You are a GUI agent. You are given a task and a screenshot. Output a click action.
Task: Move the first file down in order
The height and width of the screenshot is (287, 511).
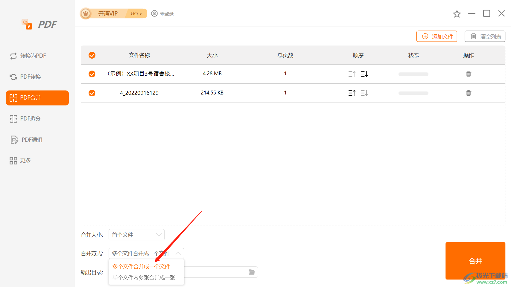pyautogui.click(x=364, y=74)
